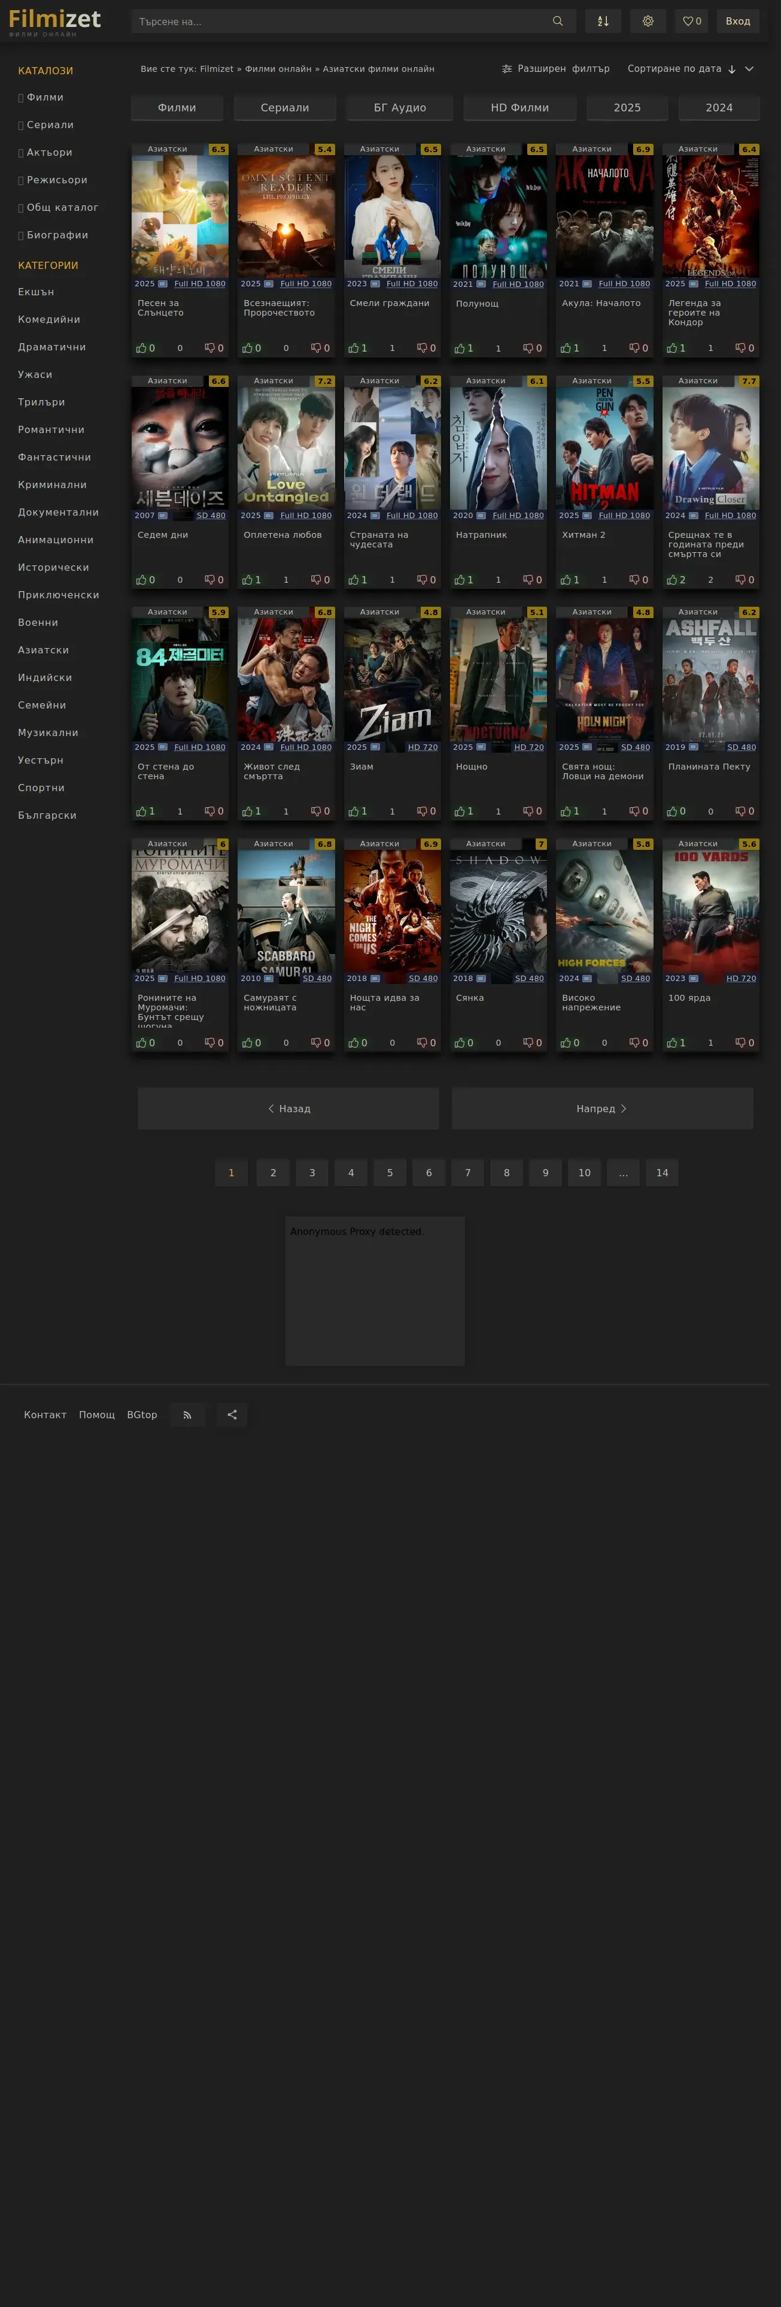Open the БГ Аудио tab
Viewport: 781px width, 2307px height.
[400, 107]
